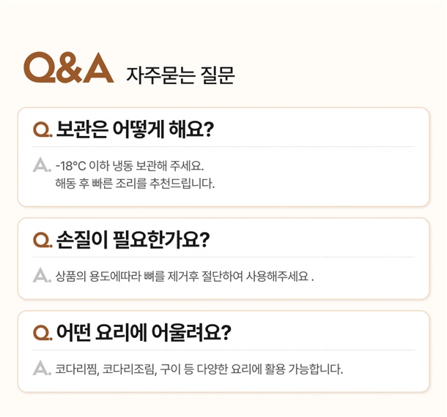Click the dotted divider under 보관은 어떻게 해요?
This screenshot has height=417, width=447.
coord(223,147)
